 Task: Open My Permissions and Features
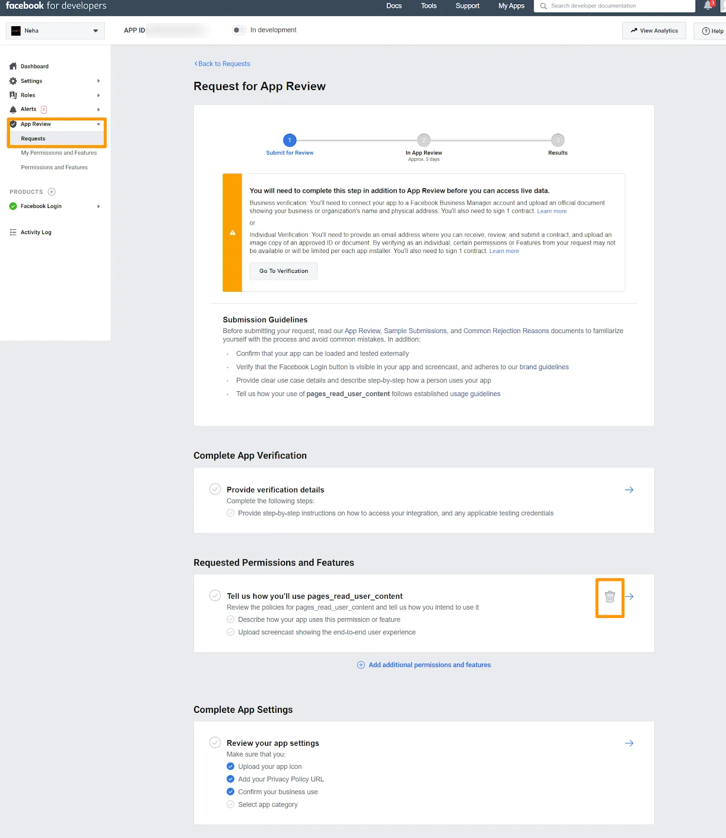pos(59,153)
